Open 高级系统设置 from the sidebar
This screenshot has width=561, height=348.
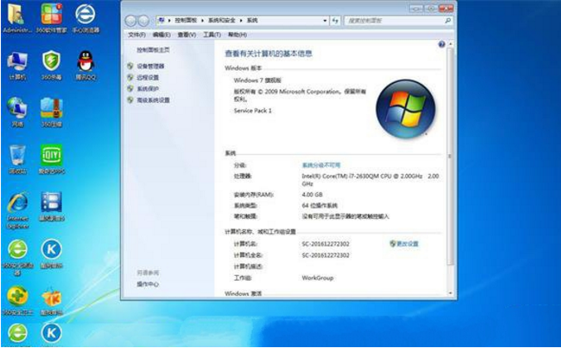[153, 100]
